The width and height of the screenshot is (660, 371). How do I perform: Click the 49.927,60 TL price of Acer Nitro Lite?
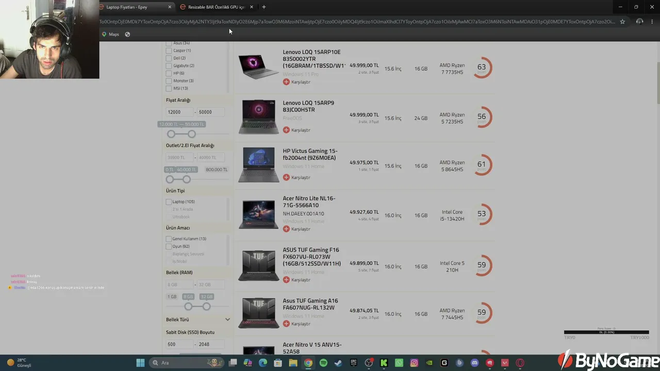364,212
